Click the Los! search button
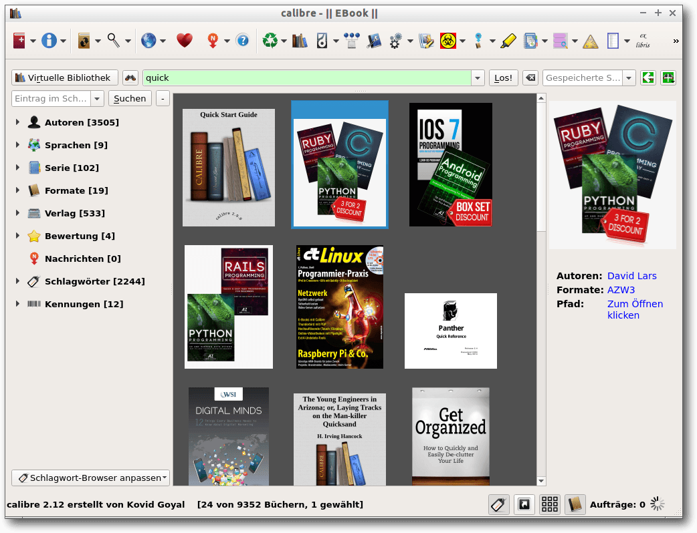This screenshot has height=533, width=697. pos(503,77)
